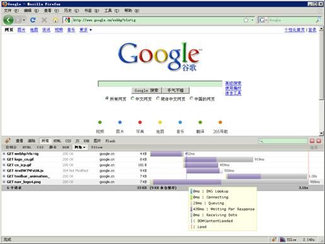Go back with the green back arrow
The height and width of the screenshot is (244, 325).
click(x=8, y=20)
